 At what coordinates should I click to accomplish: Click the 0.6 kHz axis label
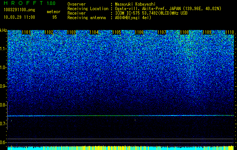click(x=3, y=142)
